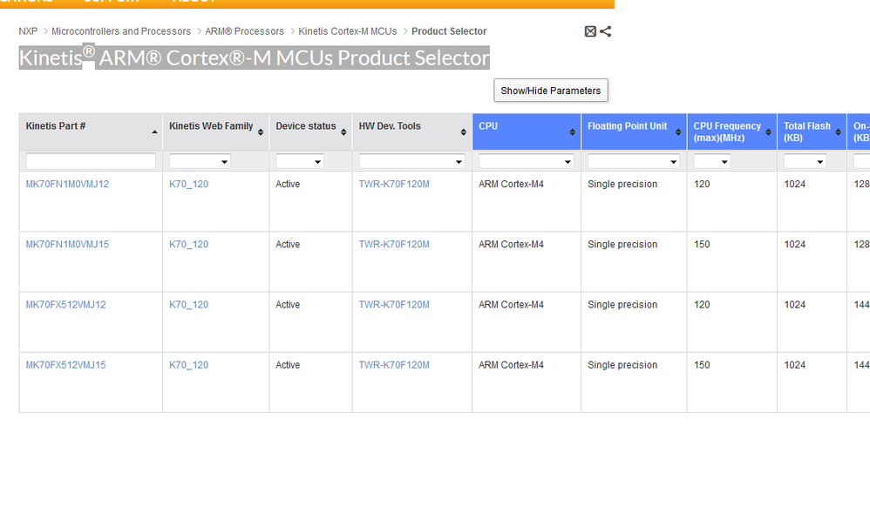Viewport: 870px width, 507px height.
Task: Open the HW Dev. Tools filter dropdown
Action: coord(411,161)
